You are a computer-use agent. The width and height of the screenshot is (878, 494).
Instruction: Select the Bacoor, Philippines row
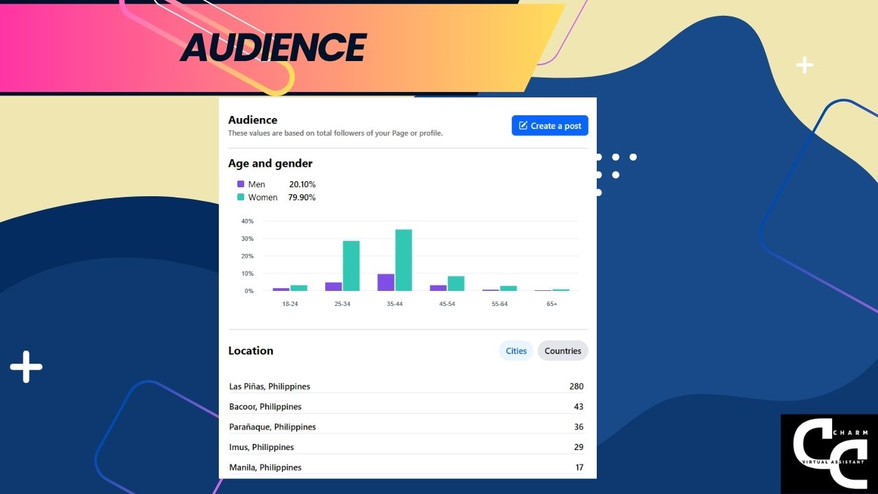(407, 406)
